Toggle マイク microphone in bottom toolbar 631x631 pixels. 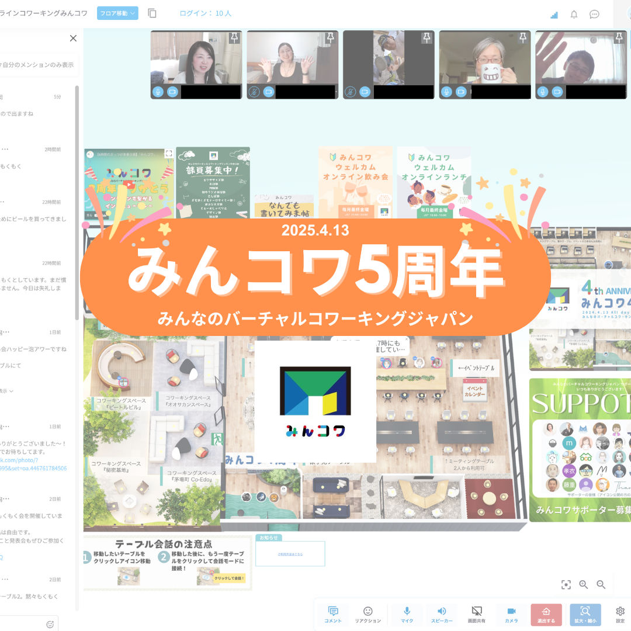click(x=407, y=615)
